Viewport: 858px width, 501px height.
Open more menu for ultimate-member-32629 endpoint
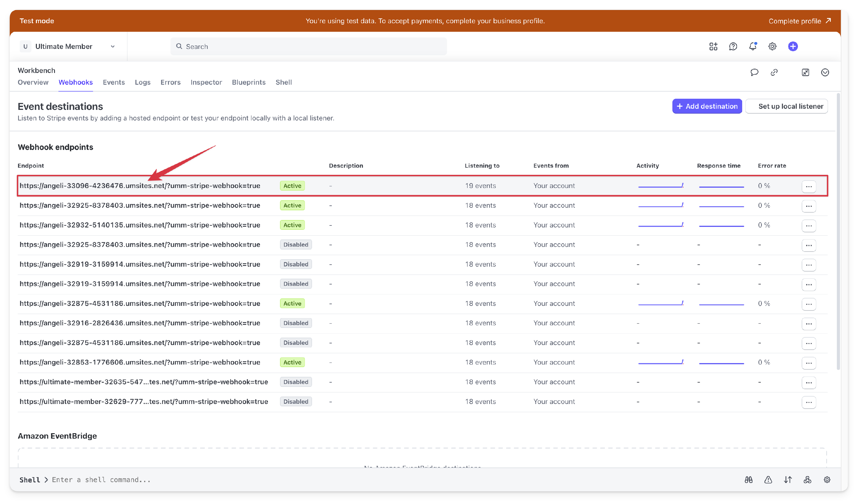[x=809, y=402]
